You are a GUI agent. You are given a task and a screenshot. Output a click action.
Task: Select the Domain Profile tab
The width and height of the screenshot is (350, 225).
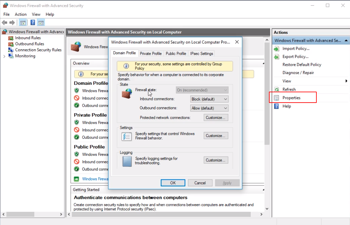124,53
